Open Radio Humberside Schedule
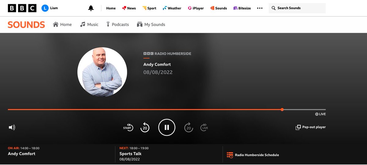 click(x=253, y=155)
